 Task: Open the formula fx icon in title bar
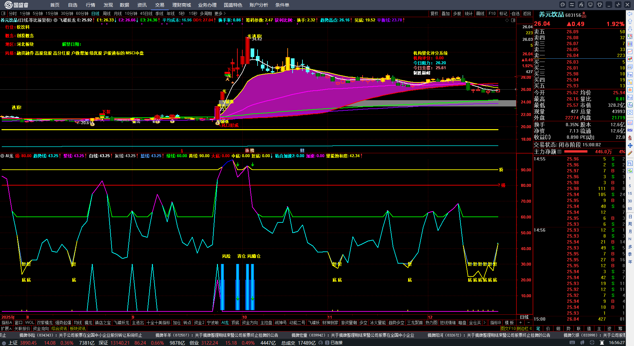pos(581,5)
